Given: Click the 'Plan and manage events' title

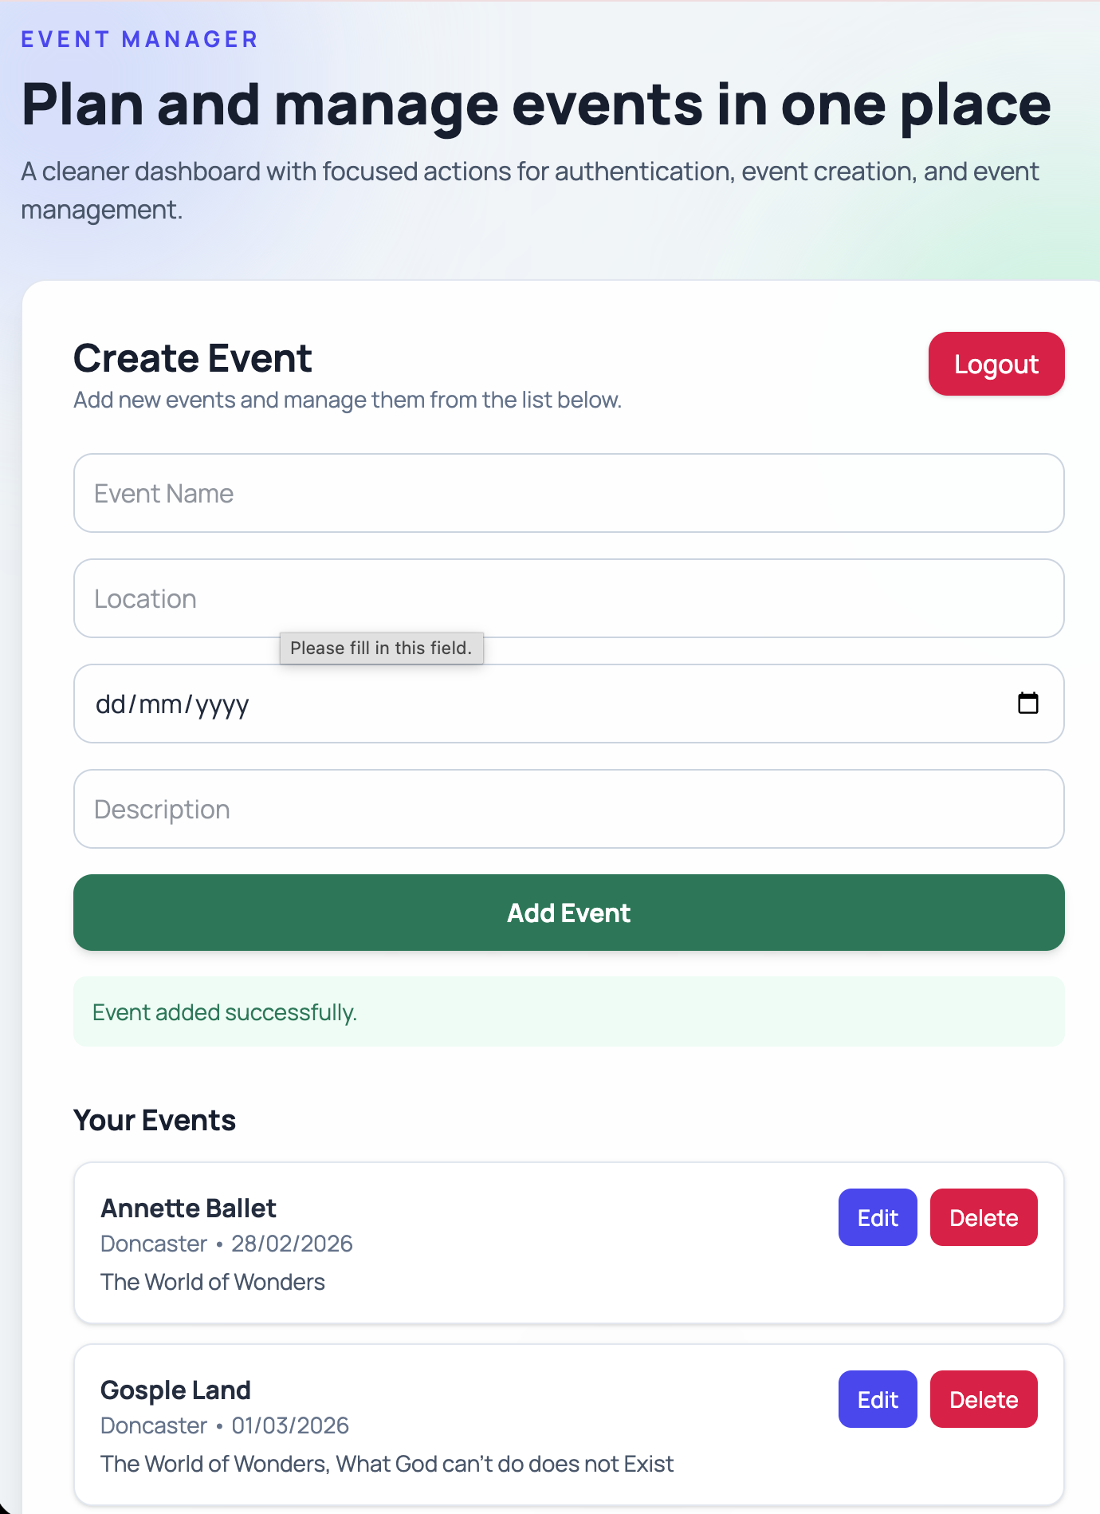Looking at the screenshot, I should 536,104.
